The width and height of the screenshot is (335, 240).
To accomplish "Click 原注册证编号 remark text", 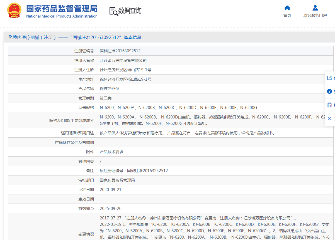I will click(134, 171).
